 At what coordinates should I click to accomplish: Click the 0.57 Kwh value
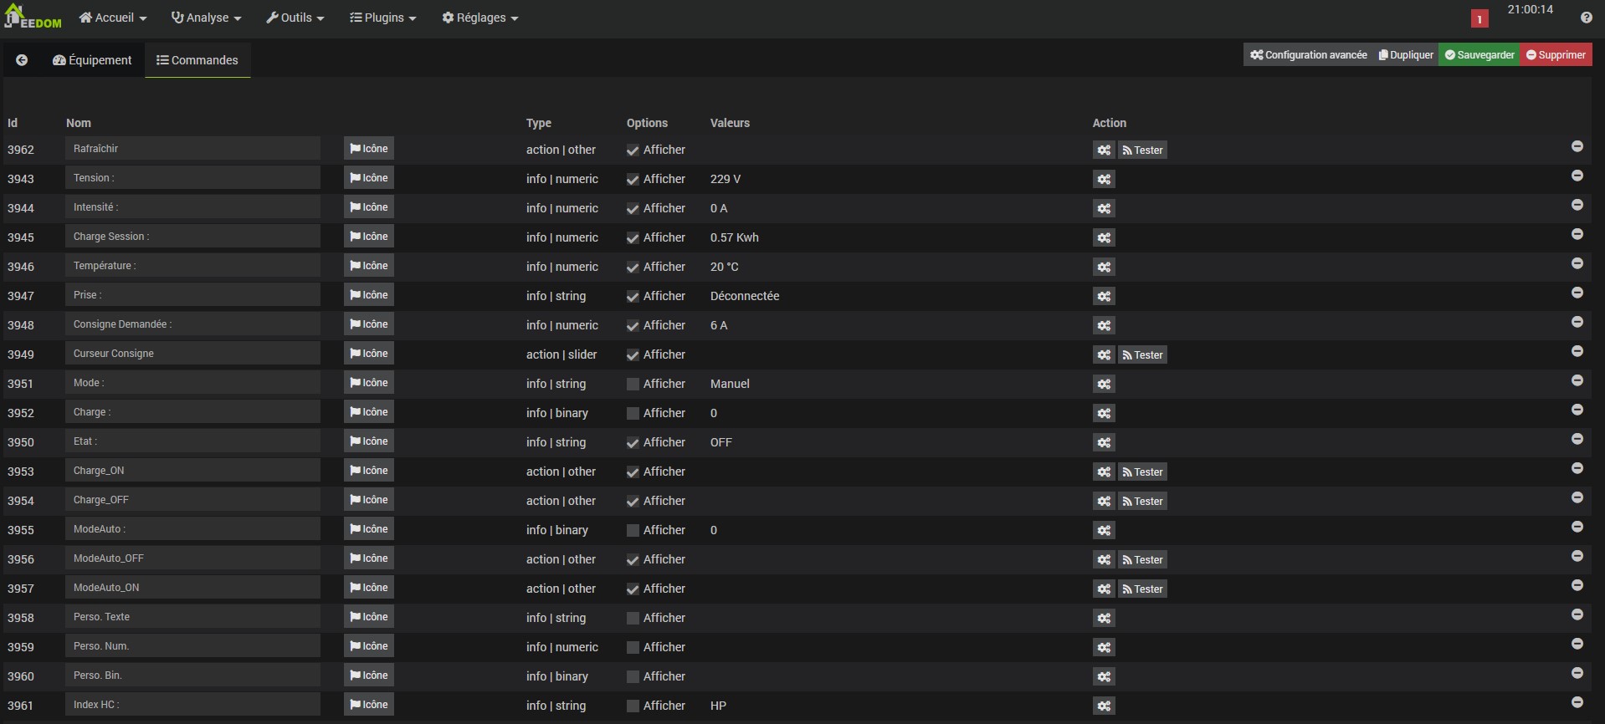[735, 237]
